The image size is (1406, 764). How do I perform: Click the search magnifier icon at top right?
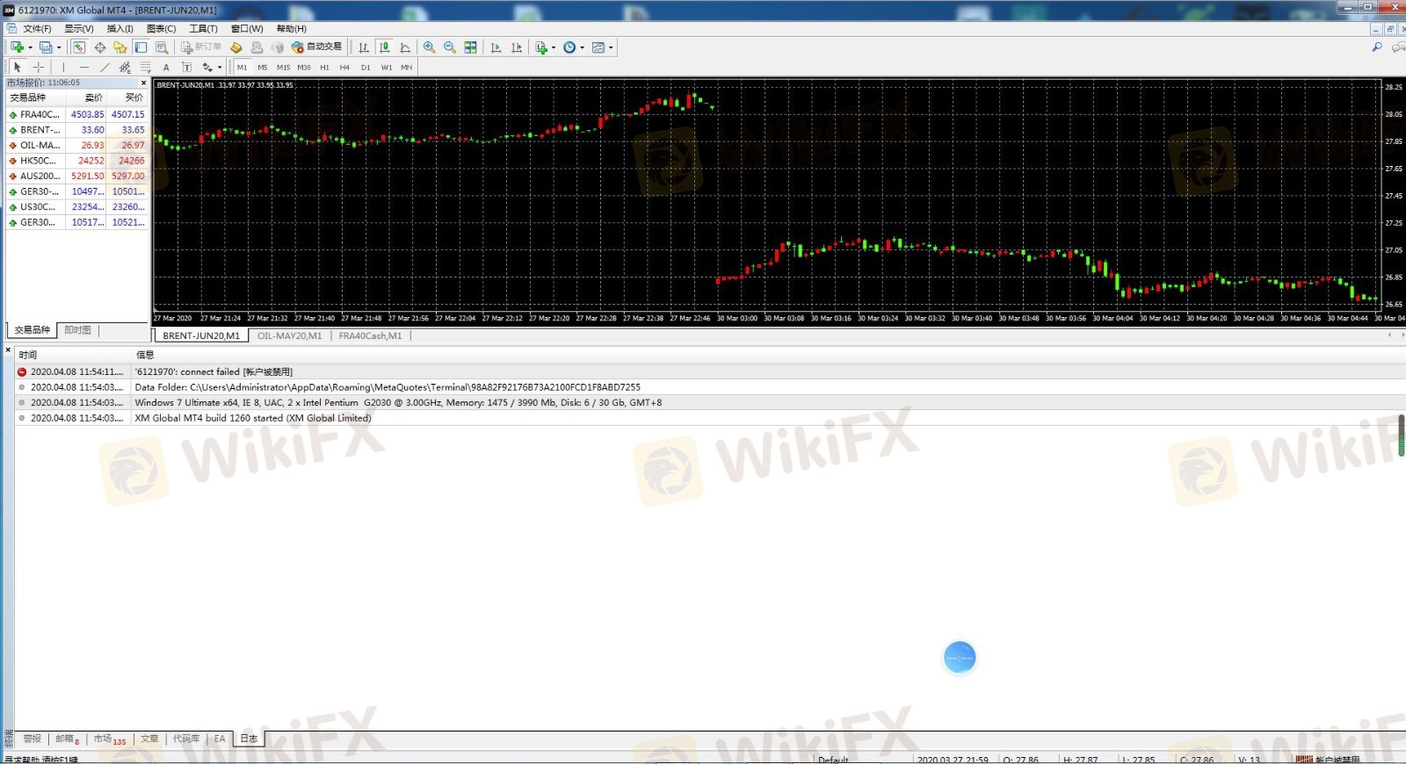click(1377, 47)
